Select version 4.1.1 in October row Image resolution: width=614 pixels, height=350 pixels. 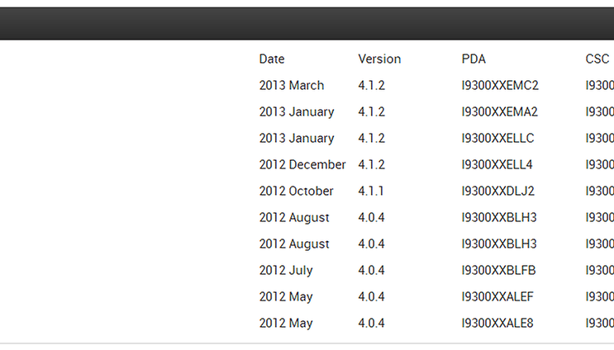(371, 191)
